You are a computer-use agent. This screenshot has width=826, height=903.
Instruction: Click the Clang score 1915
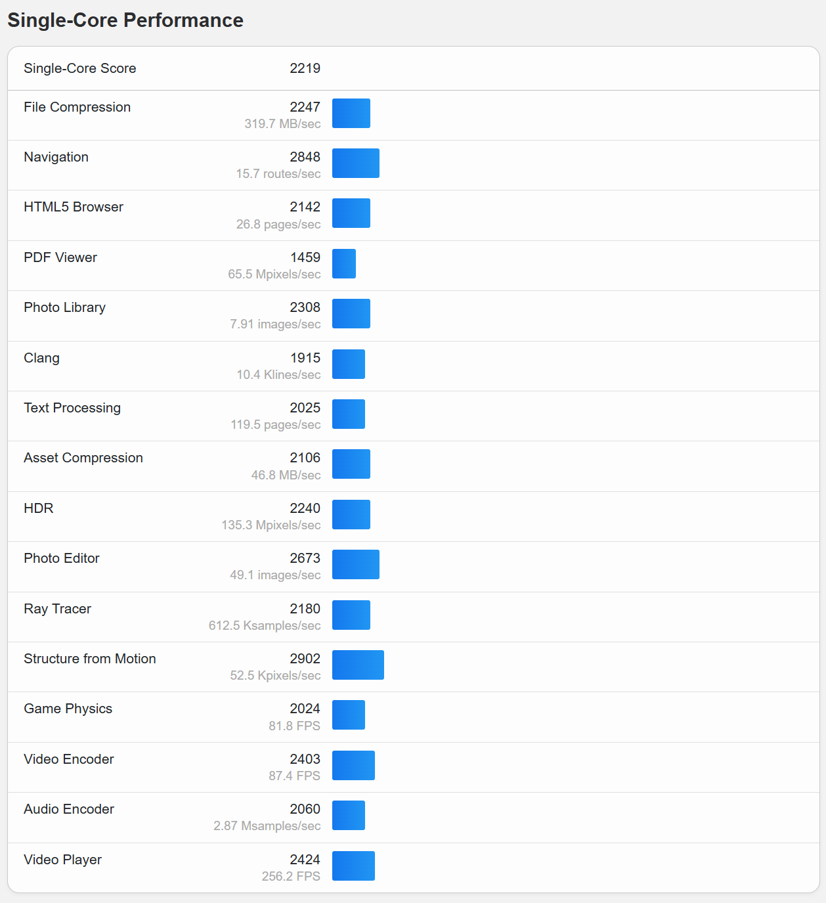[x=305, y=358]
